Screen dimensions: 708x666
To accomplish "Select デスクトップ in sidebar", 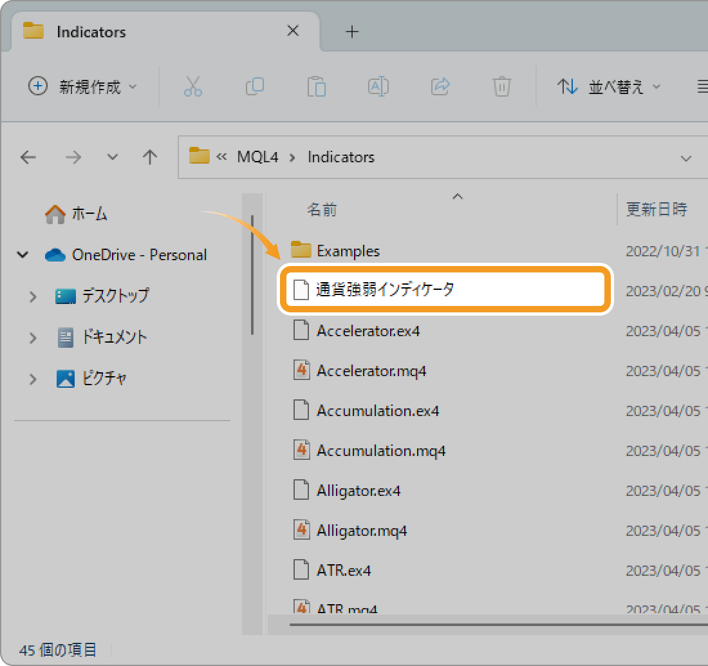I will point(102,296).
